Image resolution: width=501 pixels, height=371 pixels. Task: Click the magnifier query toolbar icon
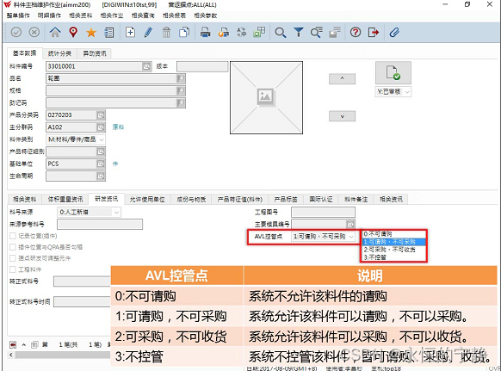coord(281,32)
